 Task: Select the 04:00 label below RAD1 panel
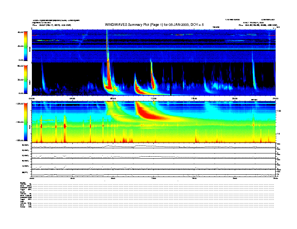click(72, 98)
